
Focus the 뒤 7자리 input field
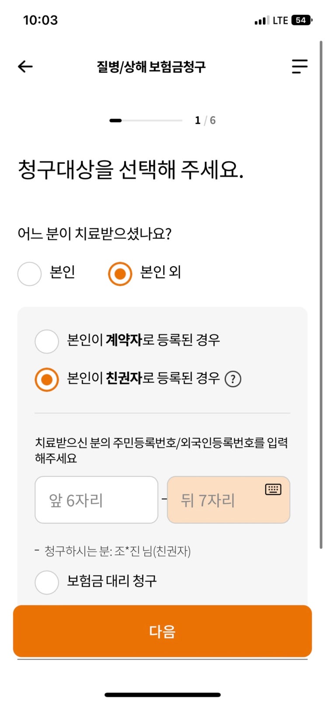coord(219,500)
